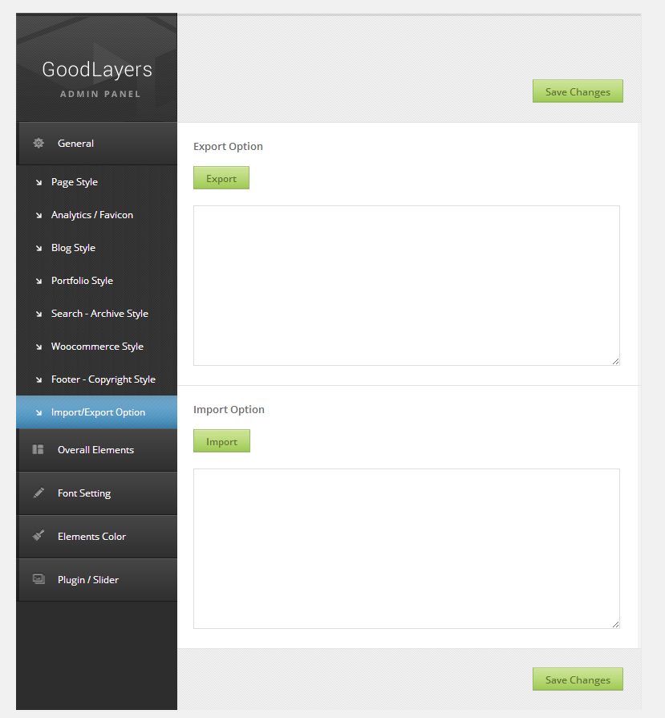Open Footer - Copyright Style settings

[103, 379]
